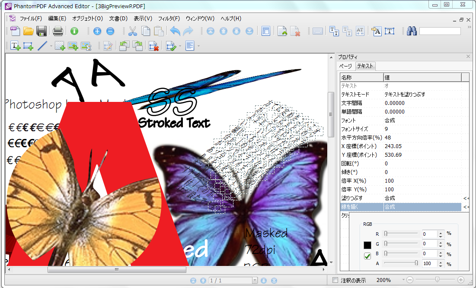Click the paragraph alignment icon
Screen dimensions: 476x288
(x=190, y=46)
